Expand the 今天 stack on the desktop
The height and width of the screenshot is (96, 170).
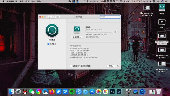coord(162,22)
